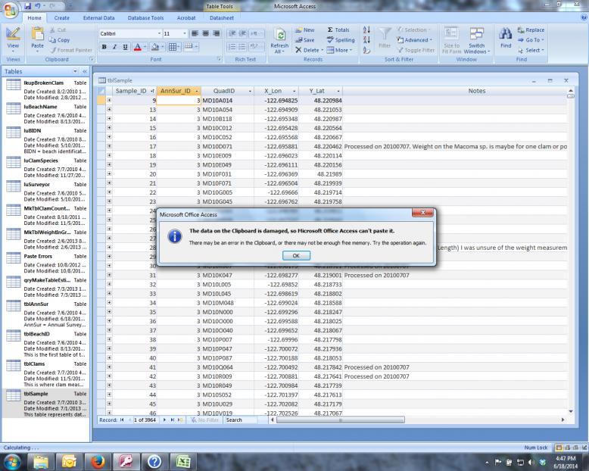The width and height of the screenshot is (589, 471).
Task: Select the Paste Errors table
Action: 46,264
